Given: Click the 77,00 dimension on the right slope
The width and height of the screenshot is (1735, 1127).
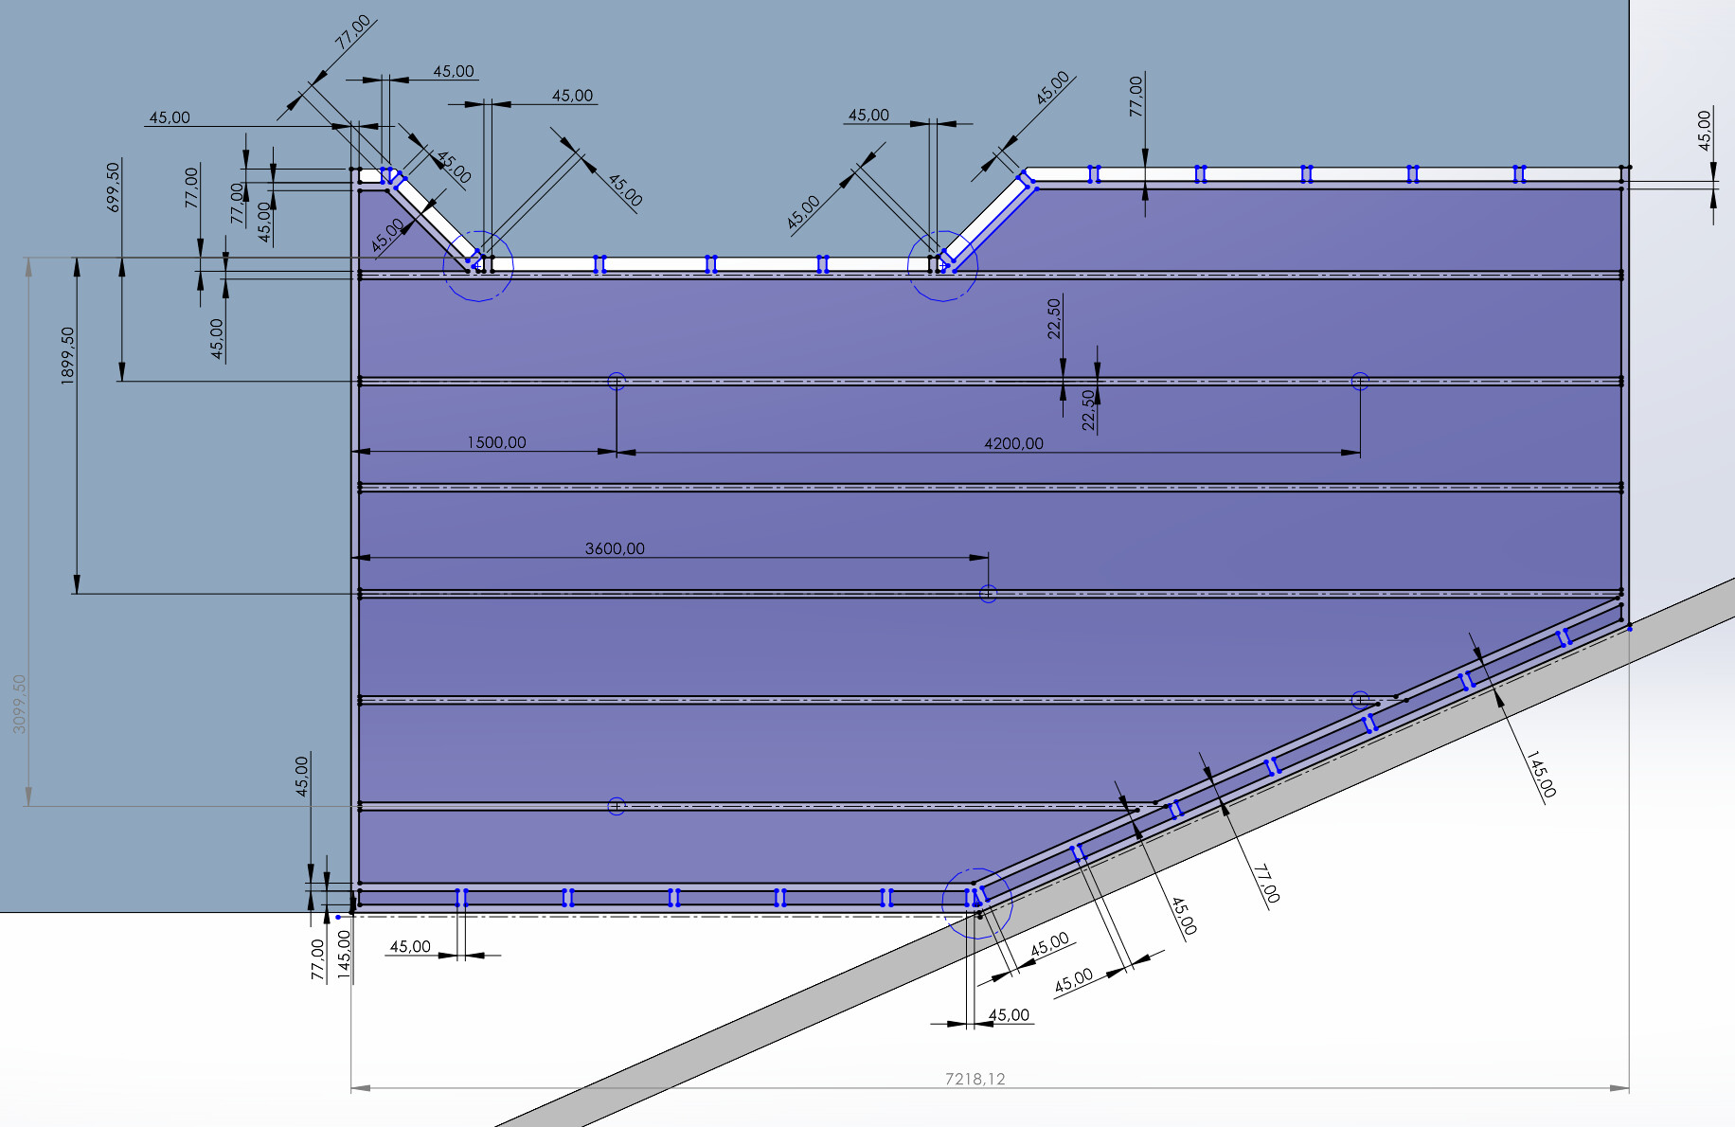Looking at the screenshot, I should (x=1266, y=884).
